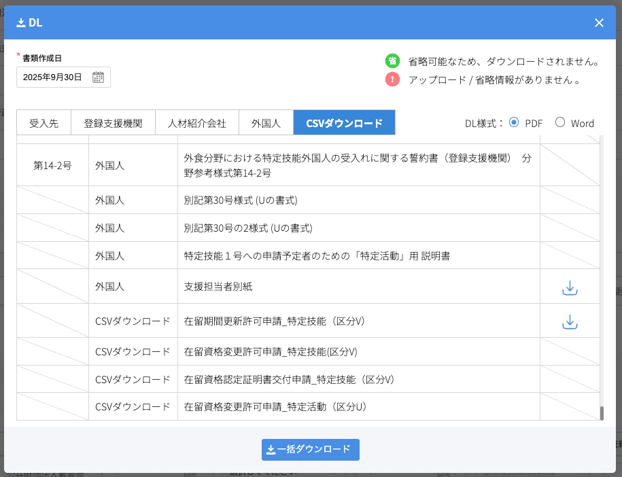The width and height of the screenshot is (622, 477).
Task: Switch to the 受入先 tab
Action: [44, 122]
